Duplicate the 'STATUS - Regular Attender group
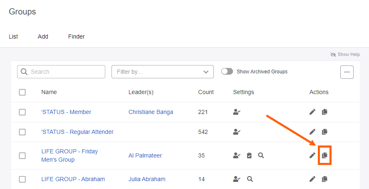 click(324, 132)
